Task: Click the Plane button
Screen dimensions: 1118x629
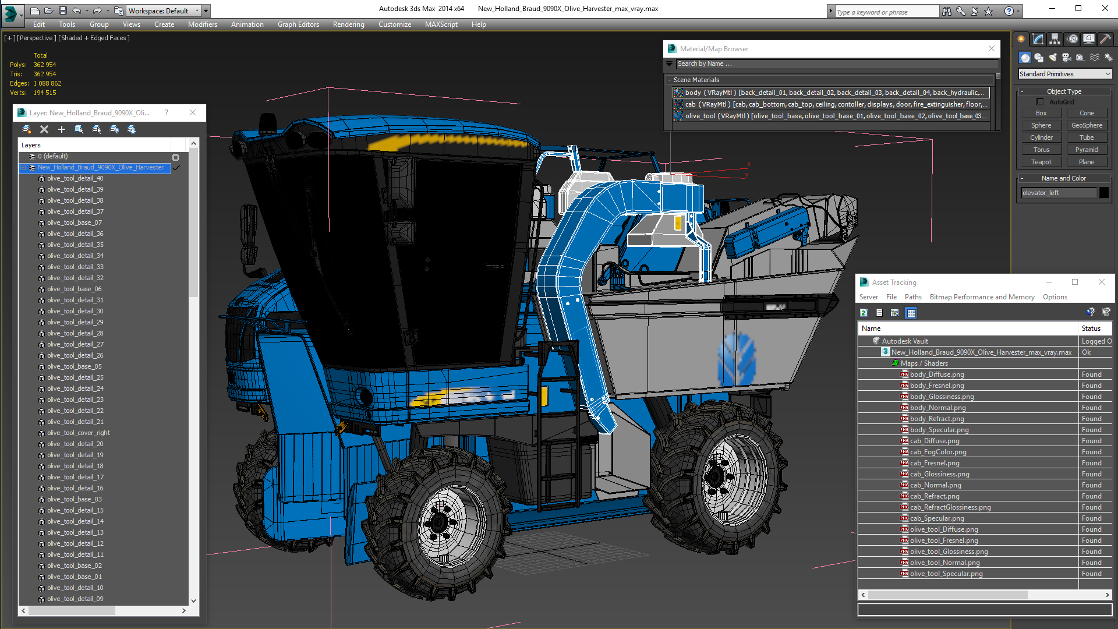Action: [x=1087, y=162]
